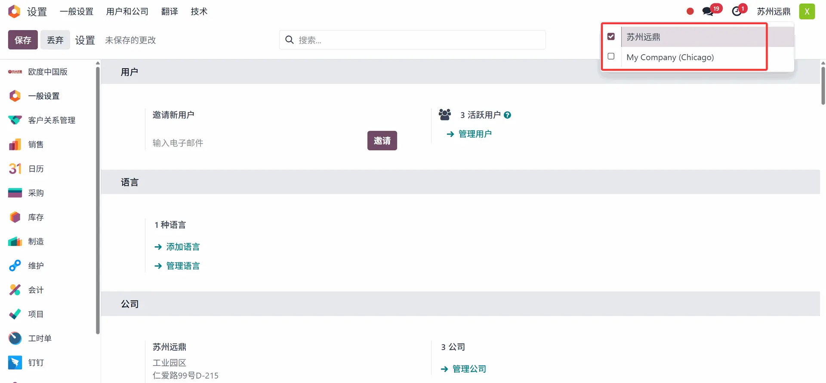The height and width of the screenshot is (383, 826).
Task: Click the Odoo home logo icon
Action: pos(14,12)
